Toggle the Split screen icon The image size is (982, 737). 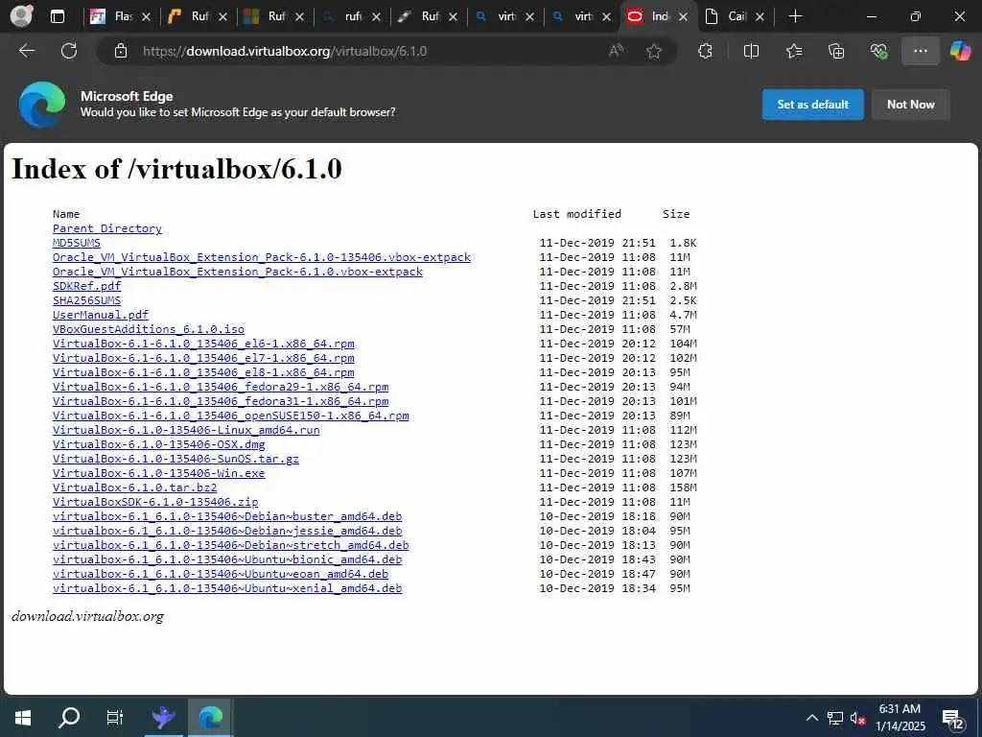click(751, 51)
